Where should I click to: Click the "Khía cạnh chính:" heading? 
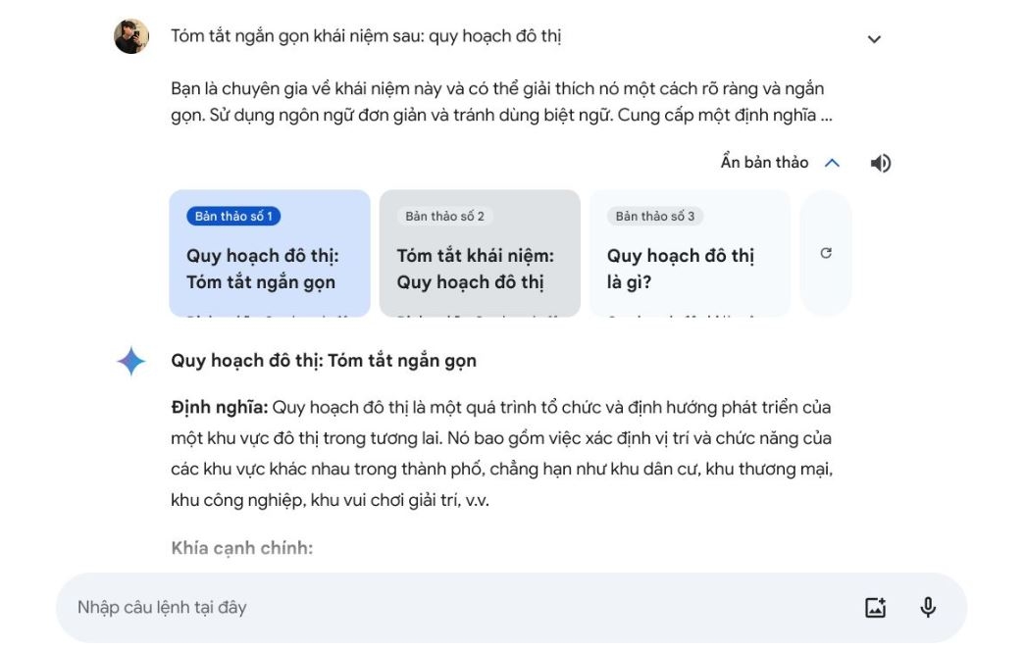pos(242,548)
